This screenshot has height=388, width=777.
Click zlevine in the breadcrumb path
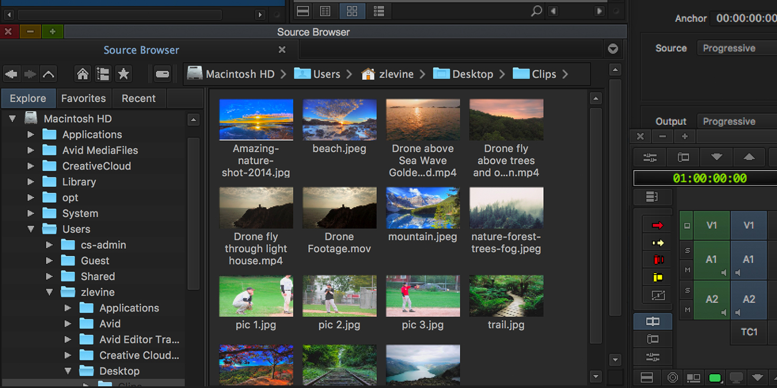[387, 74]
